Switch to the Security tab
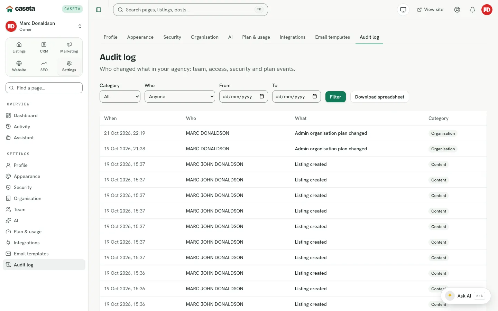This screenshot has width=498, height=311. [172, 37]
